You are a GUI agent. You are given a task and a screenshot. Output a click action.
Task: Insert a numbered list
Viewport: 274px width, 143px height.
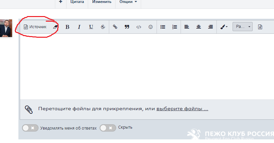[x=175, y=27]
